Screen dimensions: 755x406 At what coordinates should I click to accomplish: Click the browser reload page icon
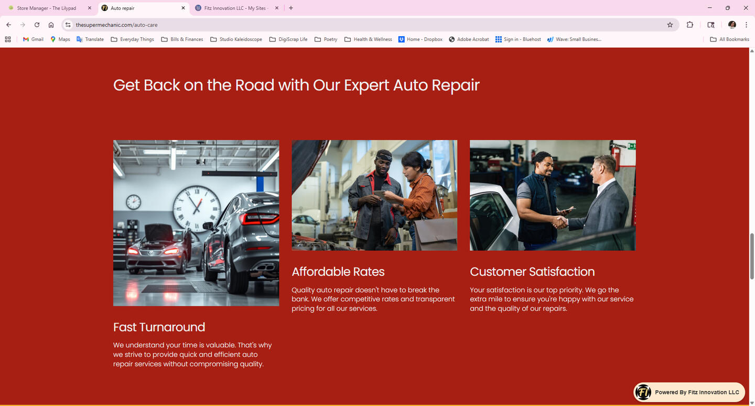point(37,25)
